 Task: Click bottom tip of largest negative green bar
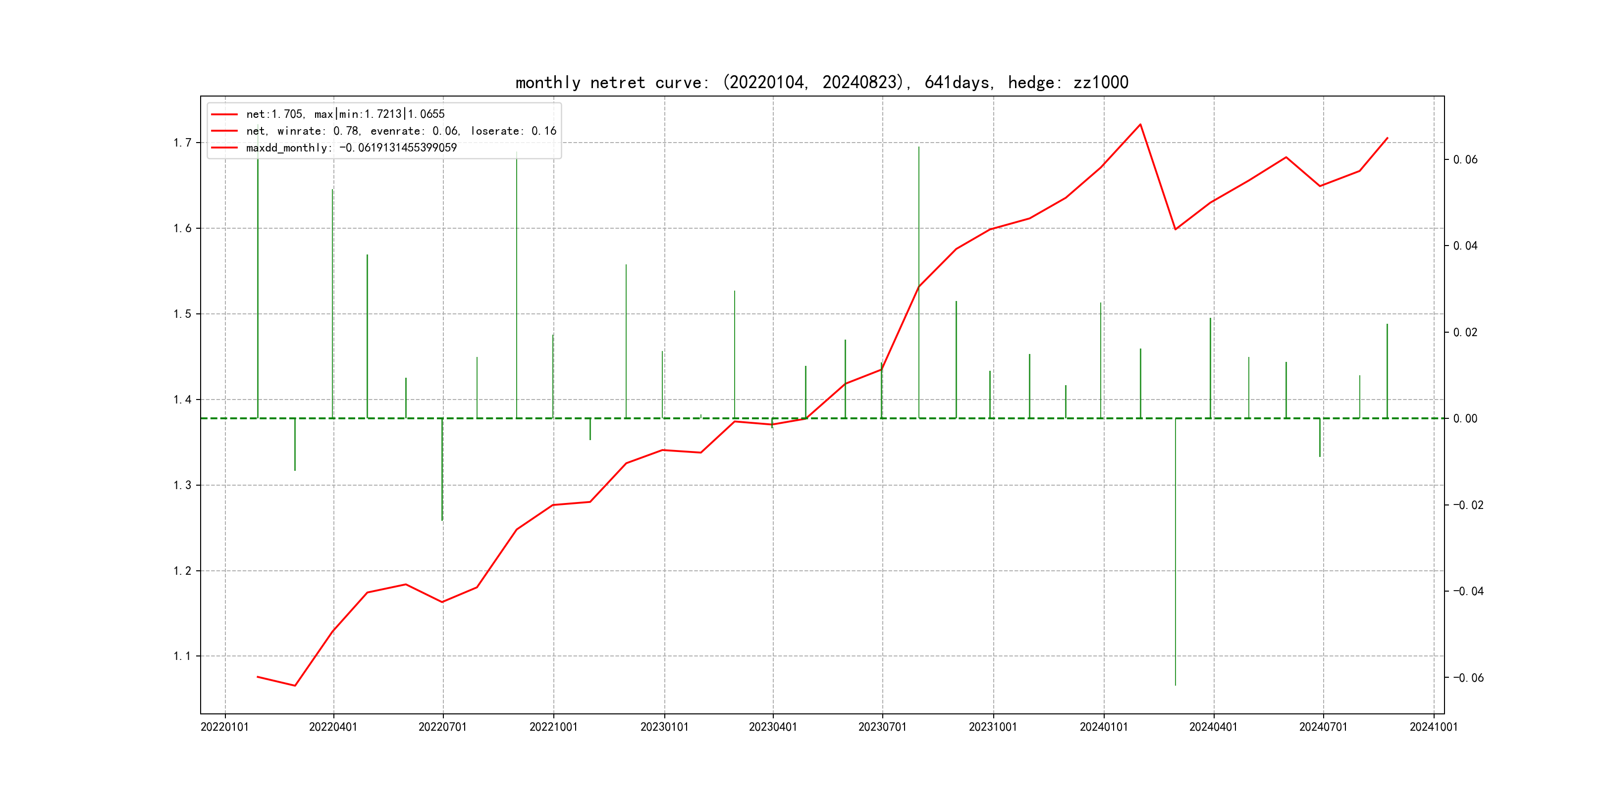point(1175,685)
